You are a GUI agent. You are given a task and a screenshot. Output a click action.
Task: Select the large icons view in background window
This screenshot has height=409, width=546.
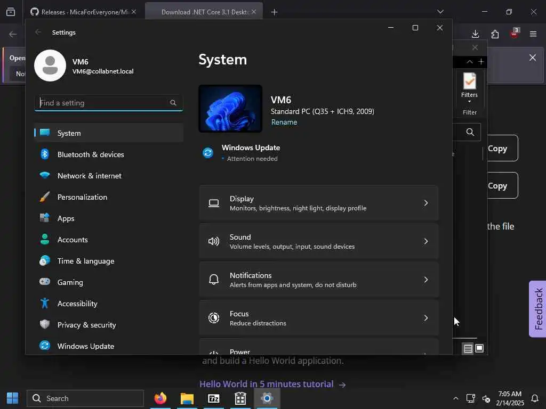pyautogui.click(x=479, y=348)
